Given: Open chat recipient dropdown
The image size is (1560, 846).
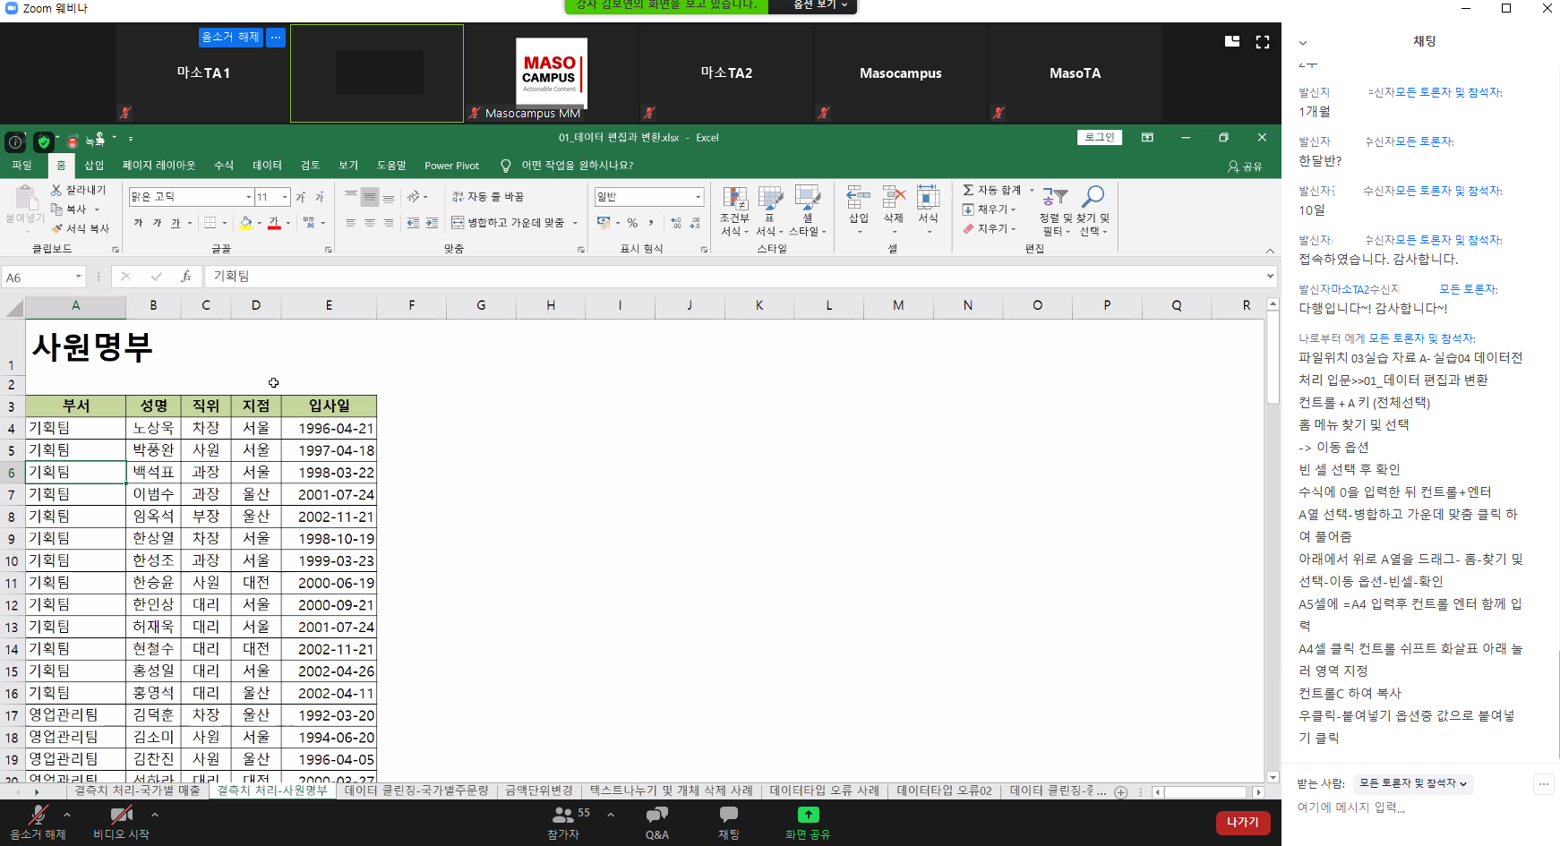Looking at the screenshot, I should 1412,783.
